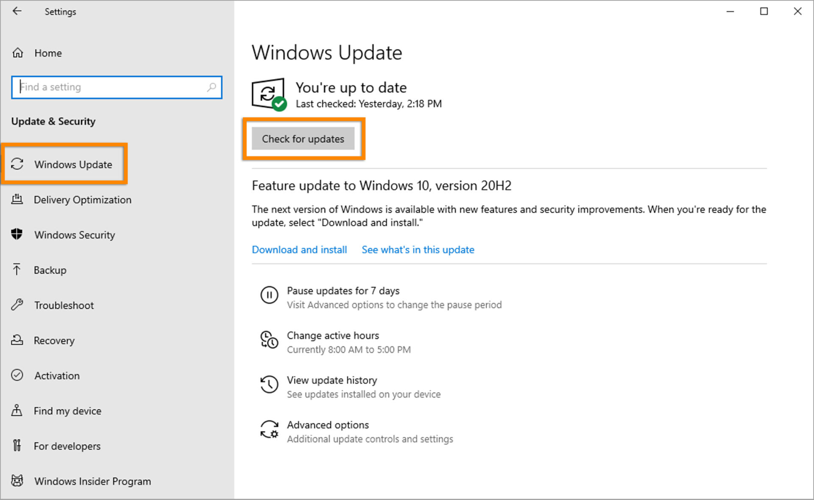Click the For developers icon
The image size is (814, 500).
click(x=18, y=445)
